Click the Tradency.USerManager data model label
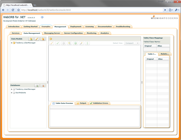Screen dimensions: 181x140 click(x=26, y=43)
